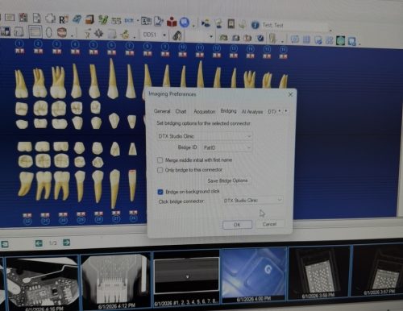Click the orange and black box icon

point(89,19)
